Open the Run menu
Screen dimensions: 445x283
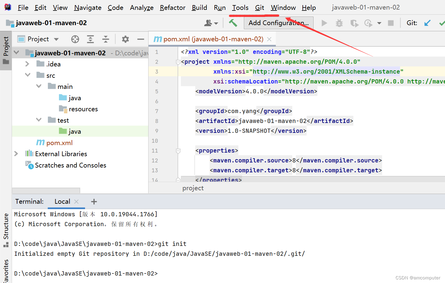click(220, 7)
